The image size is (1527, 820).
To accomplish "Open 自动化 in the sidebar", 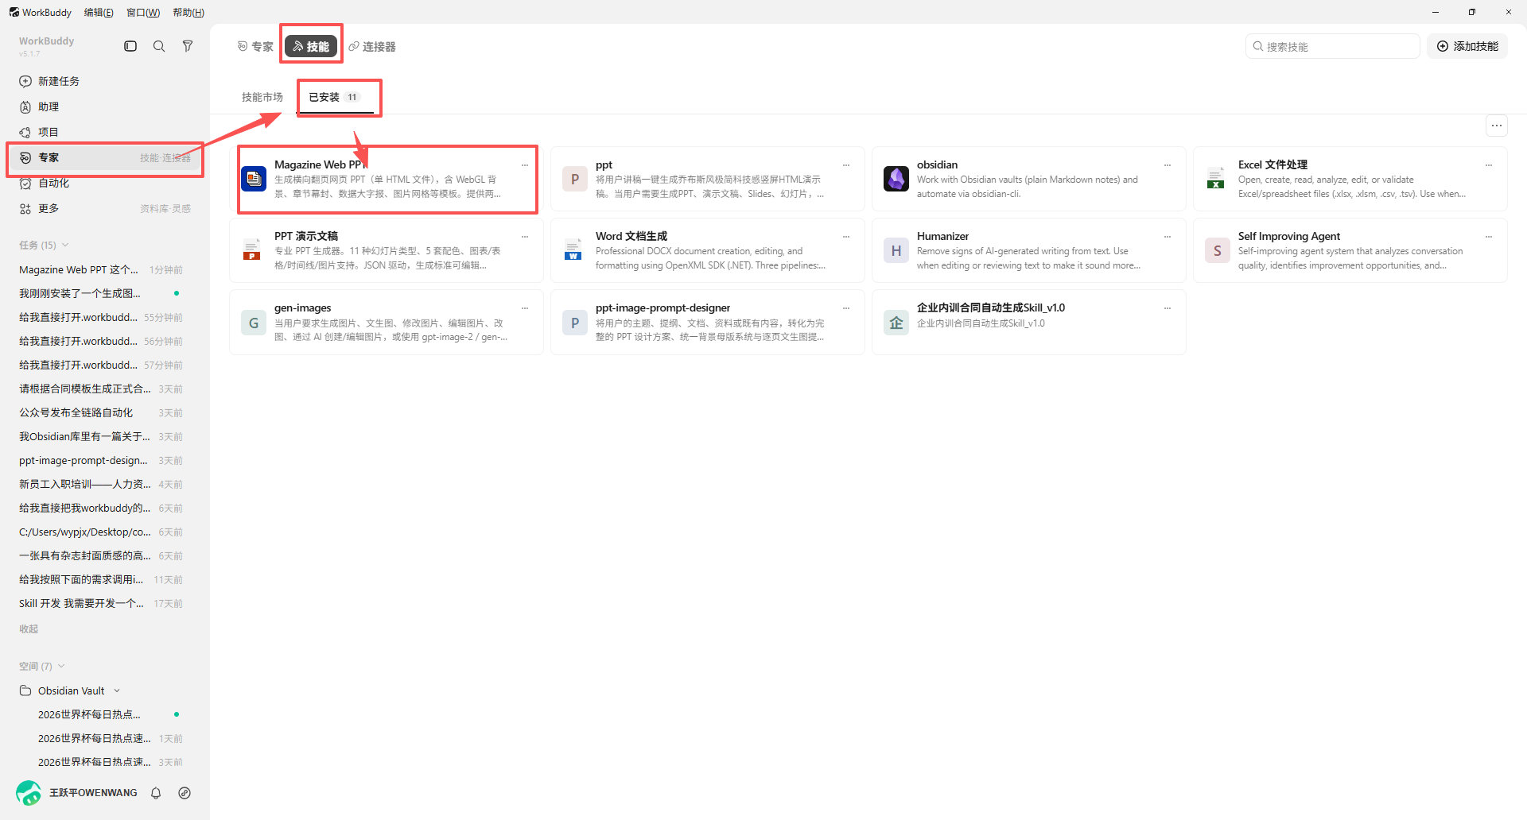I will 105,183.
